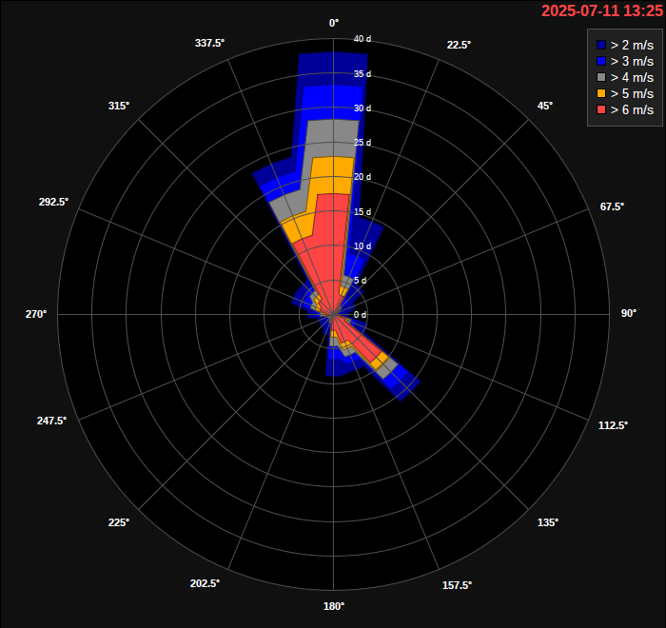
Task: Click the orange > 5 m/s legend swatch
Action: click(601, 93)
